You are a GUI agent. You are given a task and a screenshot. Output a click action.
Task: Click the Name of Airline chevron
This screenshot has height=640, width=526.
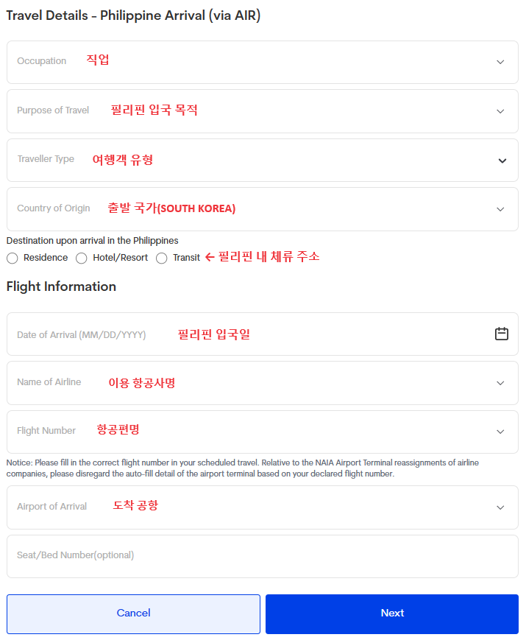click(500, 382)
